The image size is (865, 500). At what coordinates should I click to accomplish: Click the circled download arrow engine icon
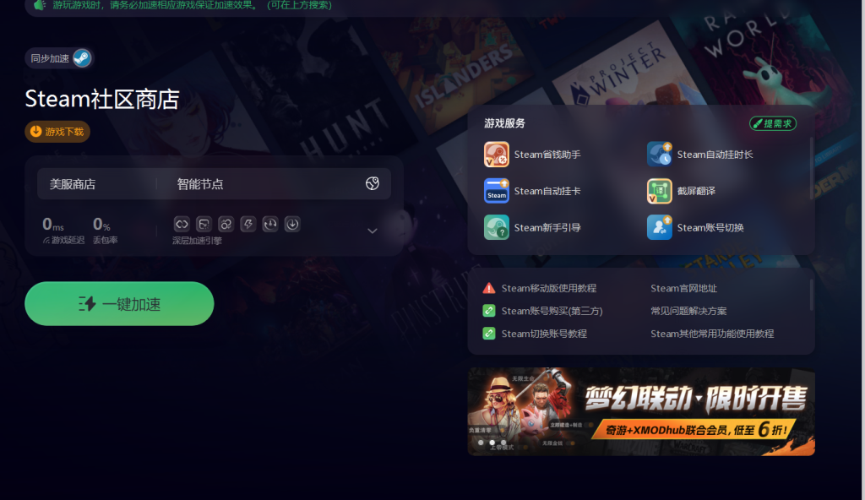291,224
